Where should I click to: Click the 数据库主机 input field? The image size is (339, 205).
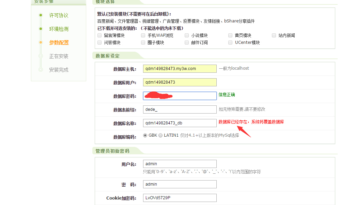(x=180, y=69)
